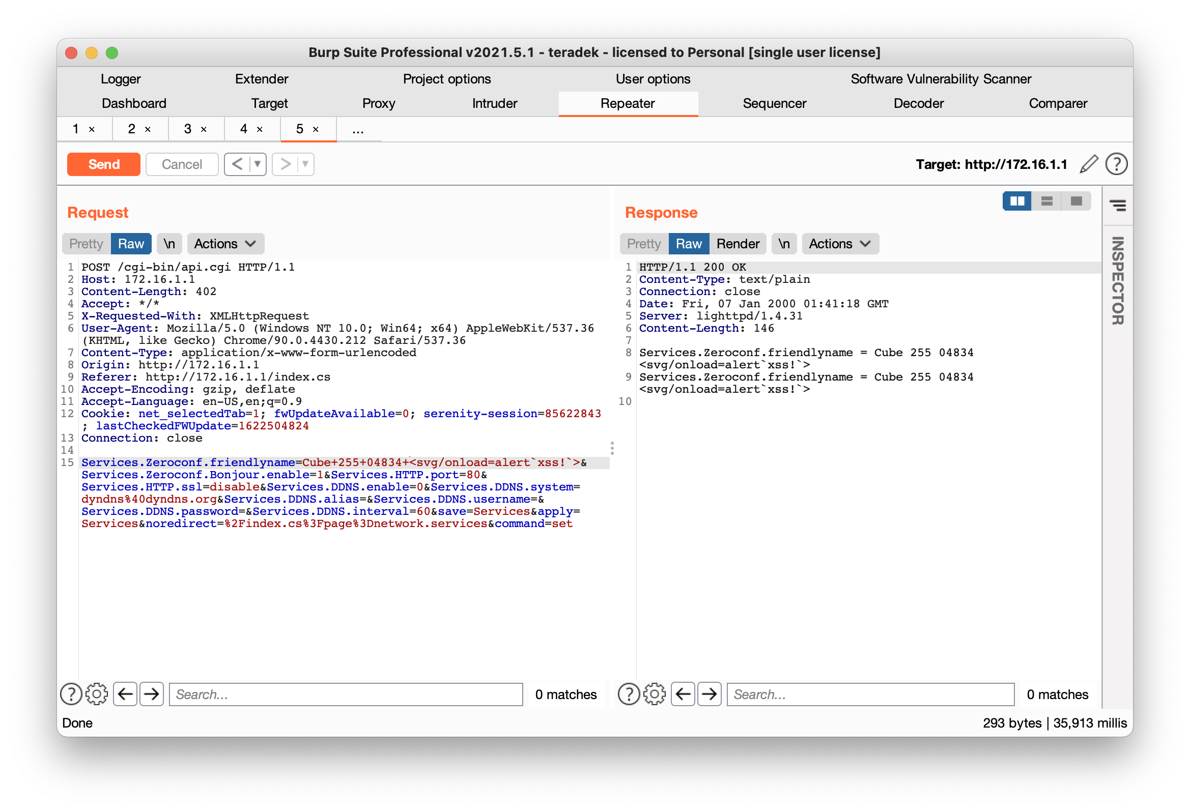Edit target with the pencil icon
Viewport: 1190px width, 812px height.
tap(1089, 164)
